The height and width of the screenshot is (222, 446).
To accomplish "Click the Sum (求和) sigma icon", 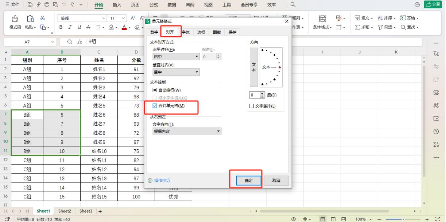I will [357, 27].
